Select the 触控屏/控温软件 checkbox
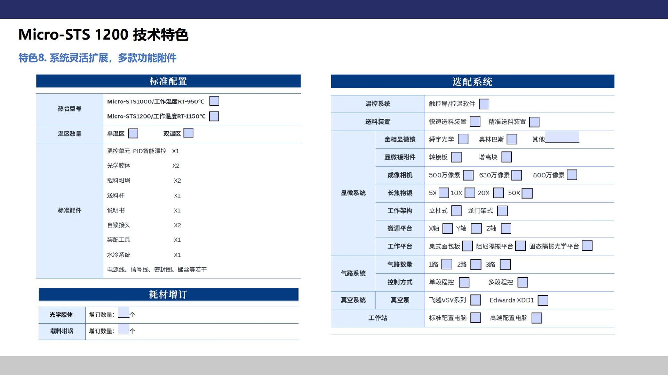The height and width of the screenshot is (375, 668). tap(484, 104)
